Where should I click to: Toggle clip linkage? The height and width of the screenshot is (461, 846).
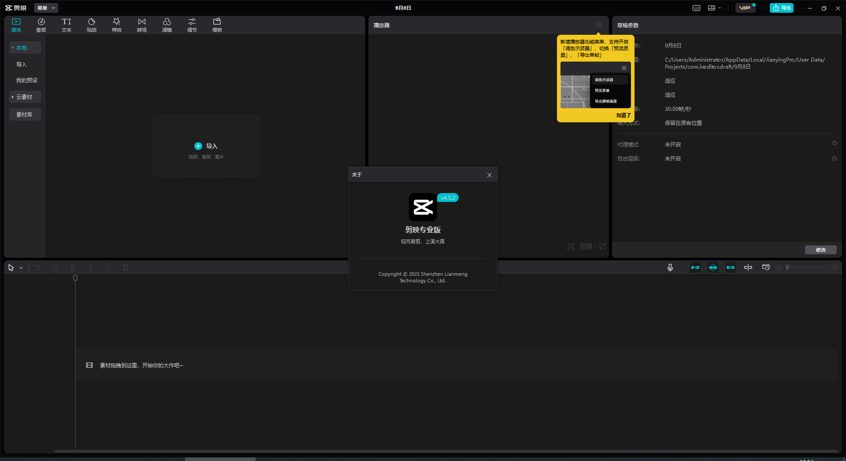point(731,267)
